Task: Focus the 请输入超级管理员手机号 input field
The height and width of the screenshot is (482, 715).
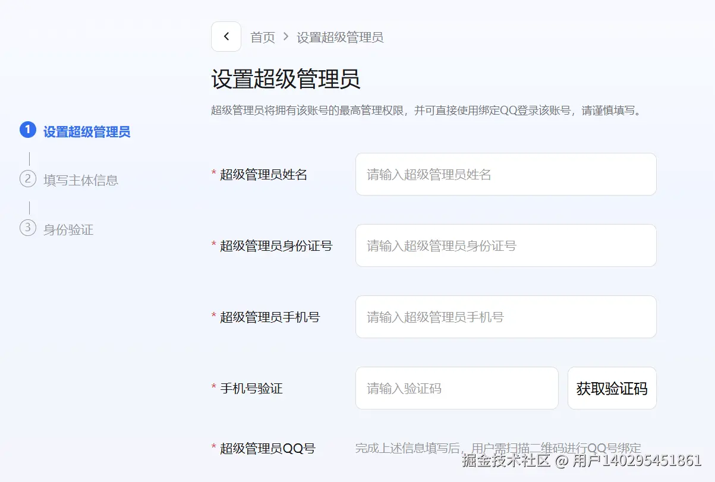Action: [505, 317]
